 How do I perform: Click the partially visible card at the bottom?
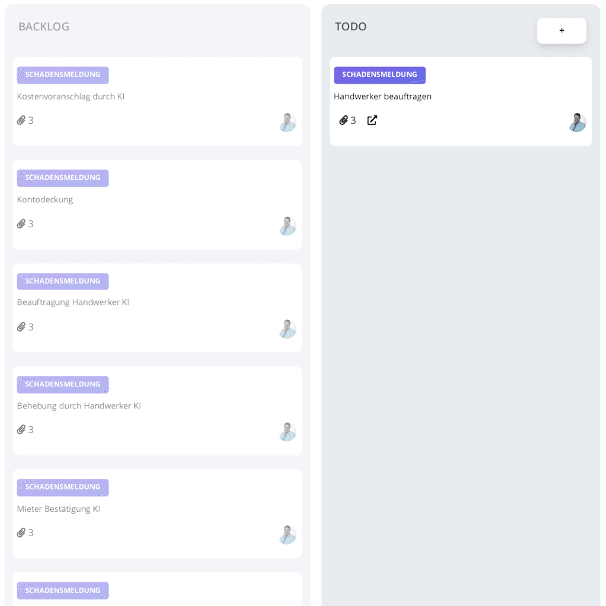pyautogui.click(x=157, y=589)
